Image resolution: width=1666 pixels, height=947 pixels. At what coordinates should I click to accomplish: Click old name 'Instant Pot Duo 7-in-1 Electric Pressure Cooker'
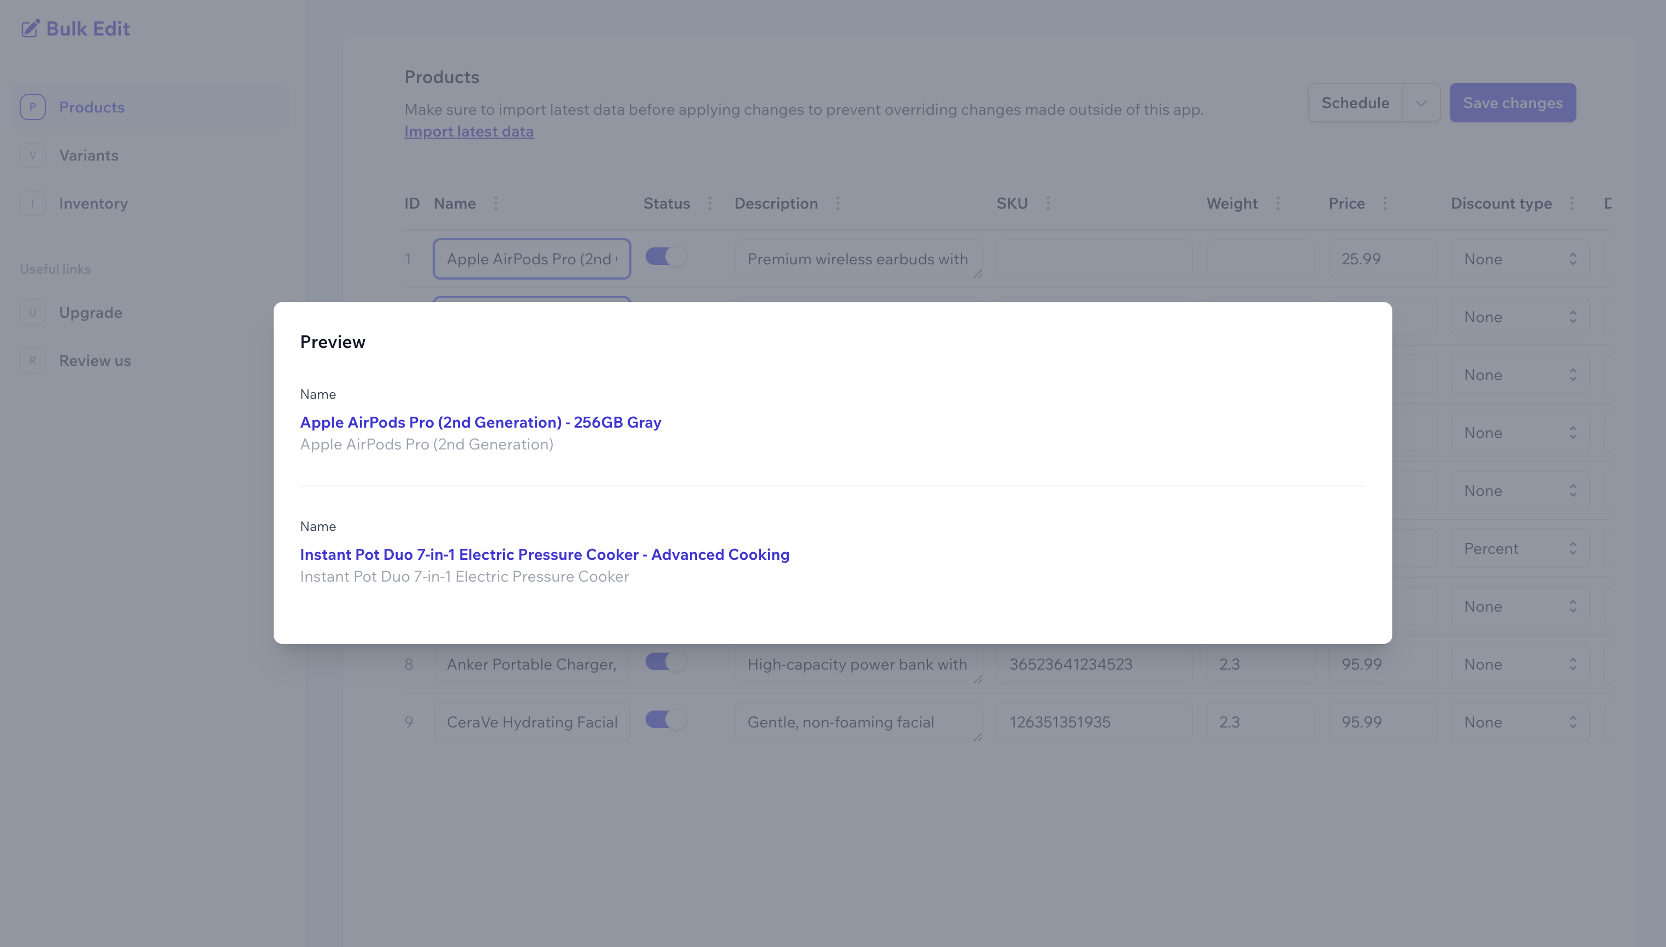pyautogui.click(x=464, y=576)
